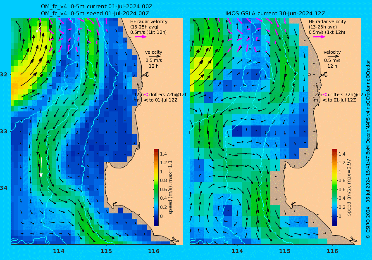Click longitude label '116' under left map
Viewport: 372px width, 260px height.
click(x=154, y=251)
